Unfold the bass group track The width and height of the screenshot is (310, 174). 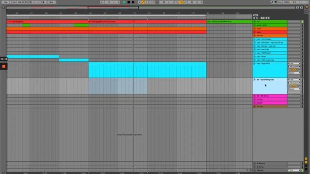(254, 32)
